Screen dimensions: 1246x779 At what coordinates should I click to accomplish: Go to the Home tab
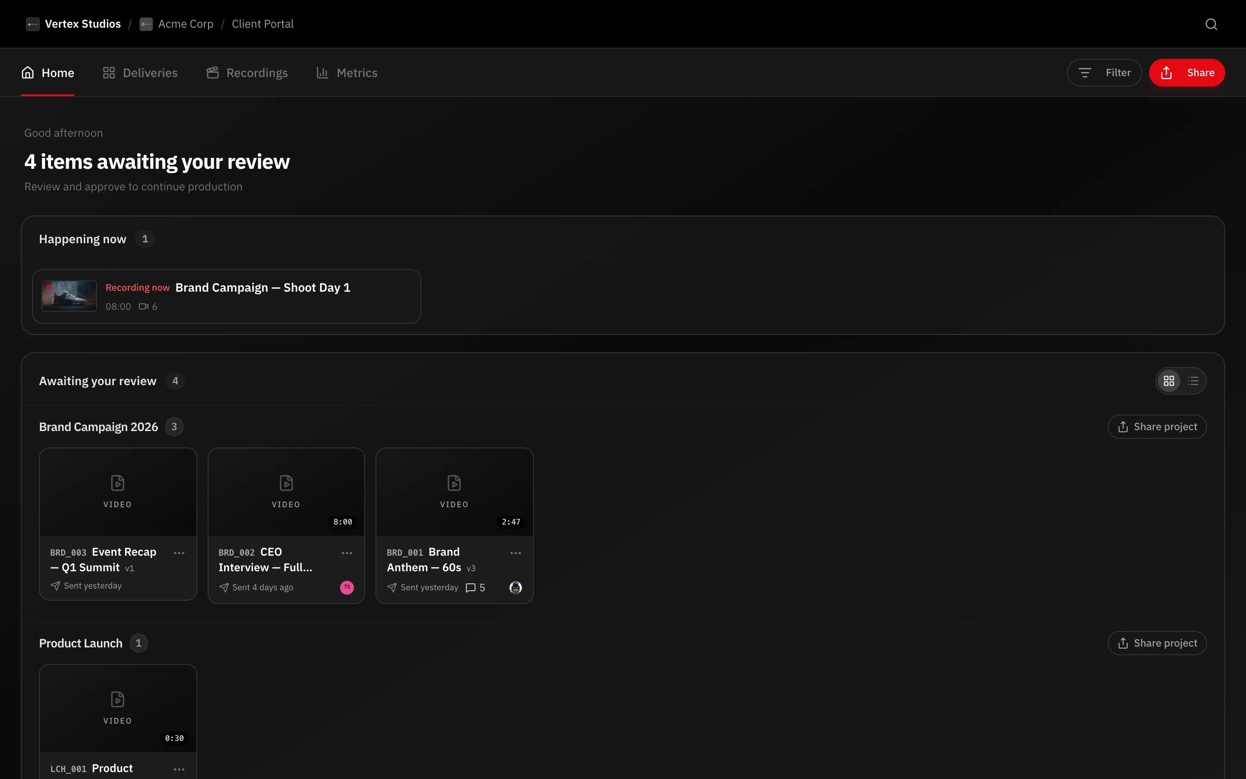(x=47, y=73)
